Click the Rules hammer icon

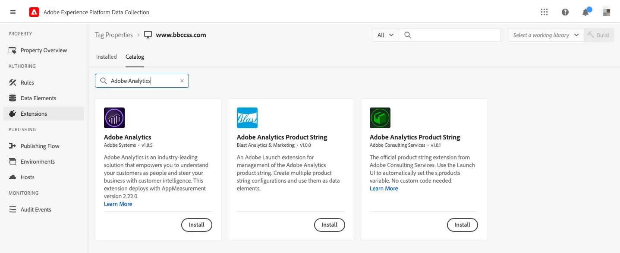click(13, 82)
